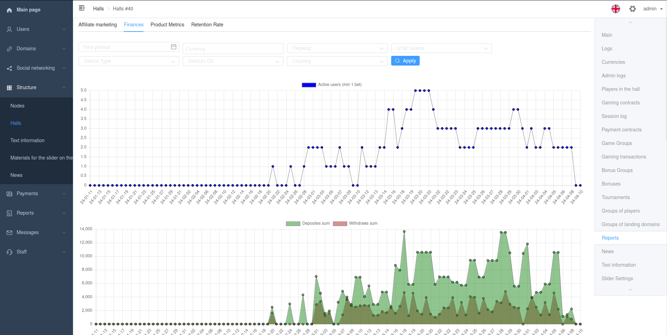Click the Users person icon in sidebar
The image size is (667, 335).
(x=9, y=29)
